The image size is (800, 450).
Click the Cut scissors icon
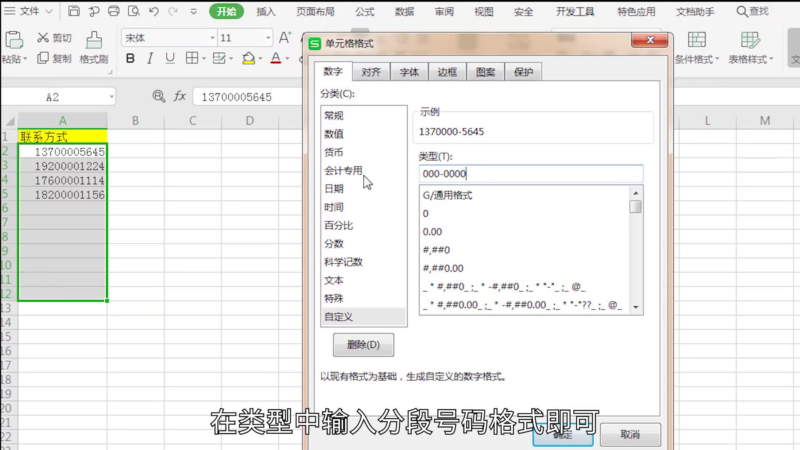43,38
